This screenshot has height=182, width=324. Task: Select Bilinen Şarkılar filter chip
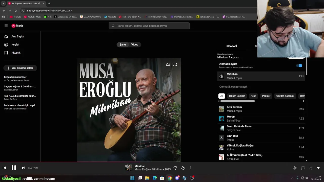coord(237,96)
